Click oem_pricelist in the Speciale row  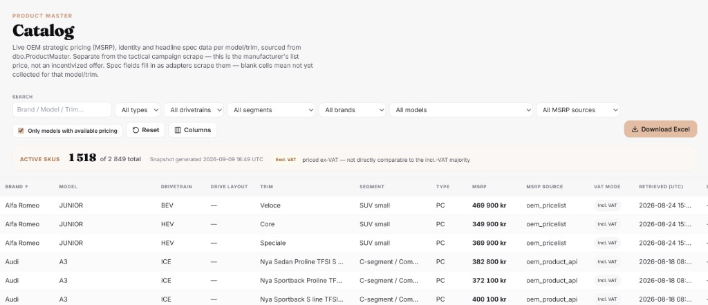546,243
